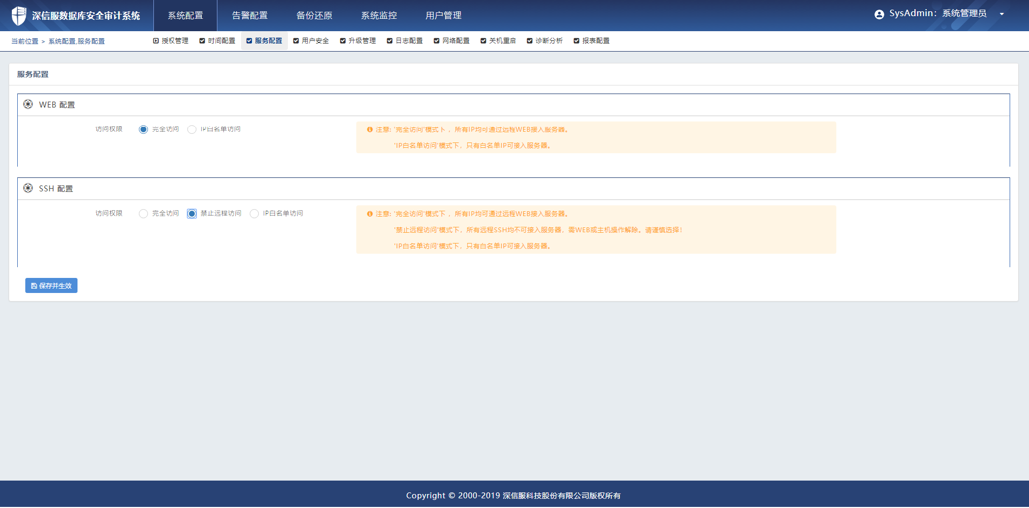Open the 系统监控 top menu

(x=379, y=16)
